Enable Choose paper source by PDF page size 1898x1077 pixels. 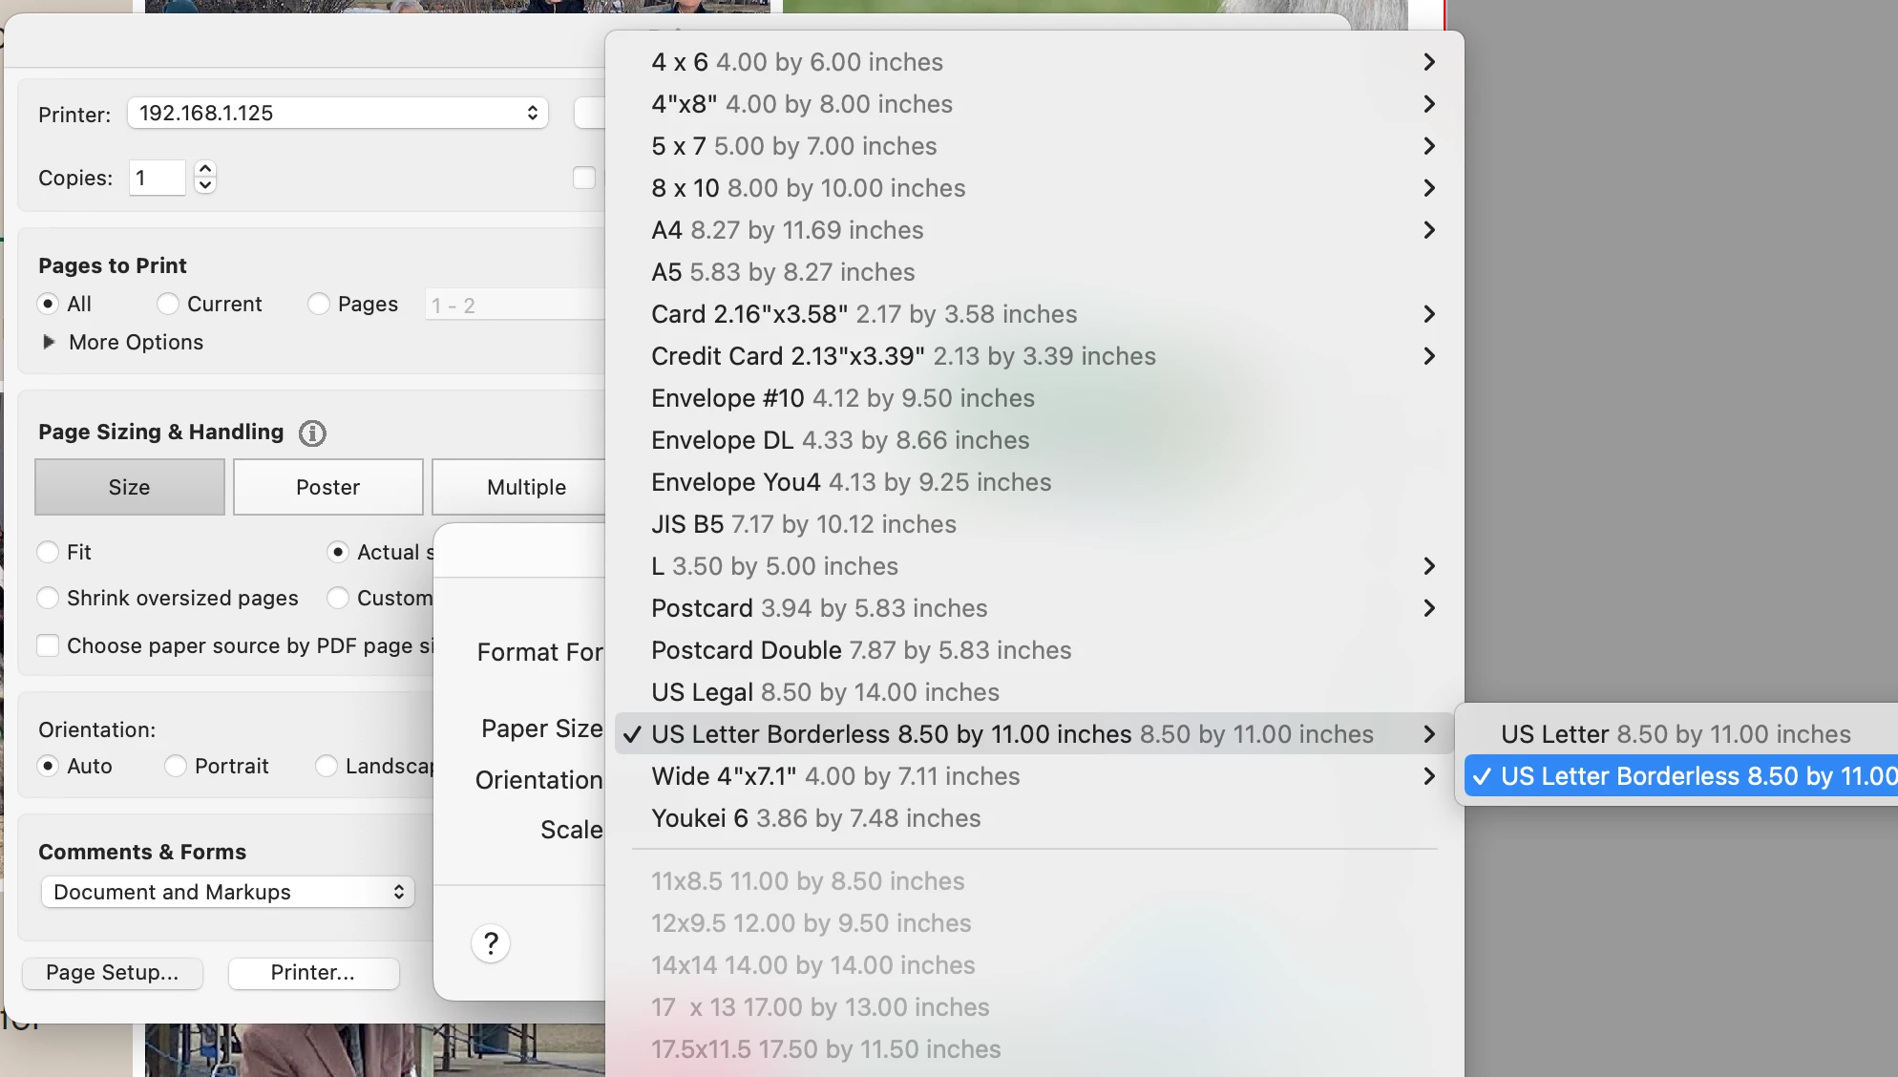coord(48,646)
